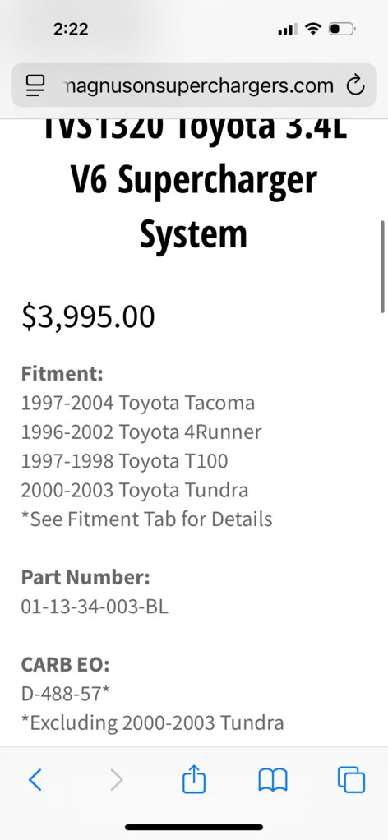Click the page scrollbar indicator
Image resolution: width=388 pixels, height=840 pixels.
tap(382, 266)
